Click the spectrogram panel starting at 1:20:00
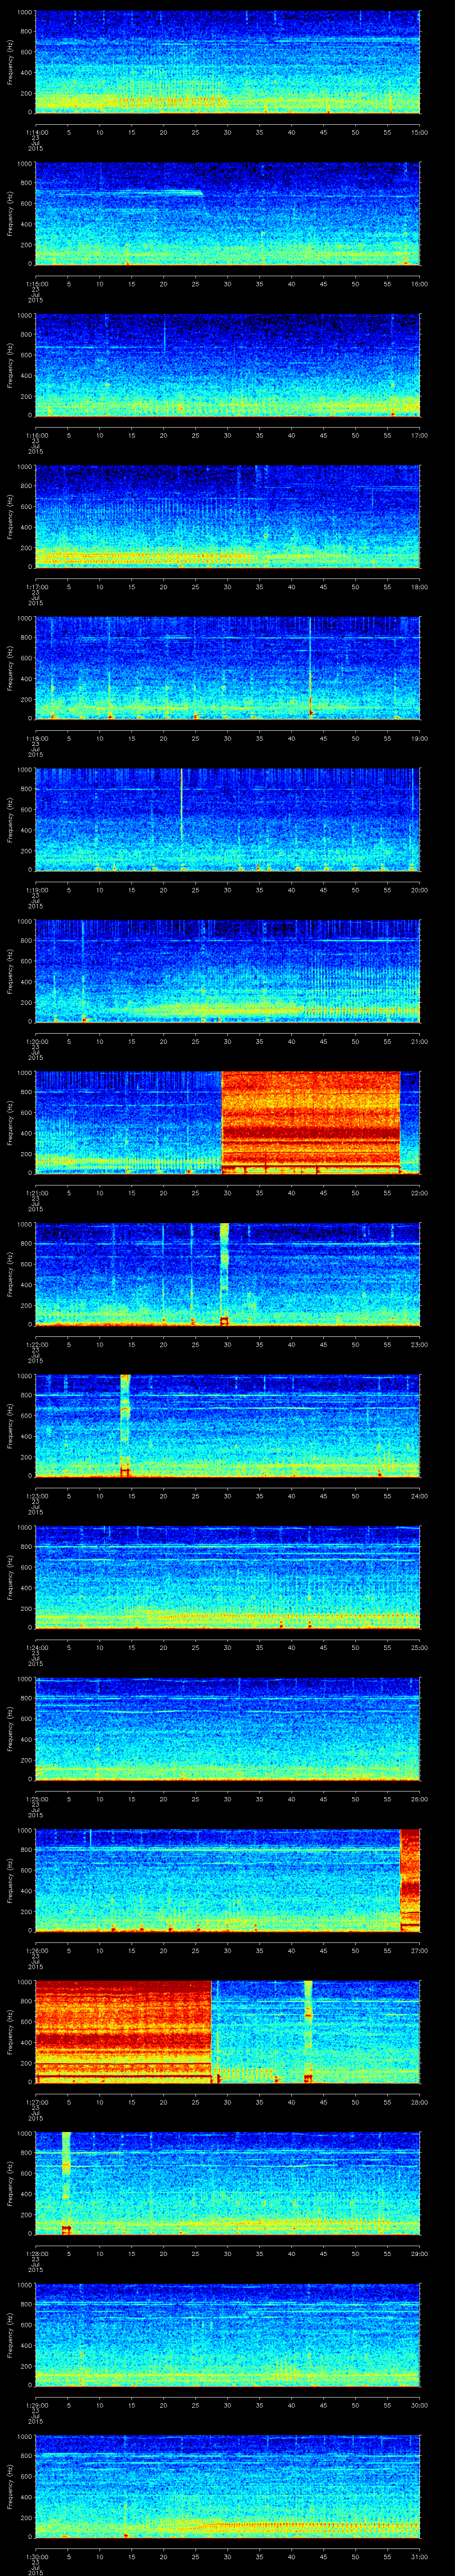 tap(228, 971)
